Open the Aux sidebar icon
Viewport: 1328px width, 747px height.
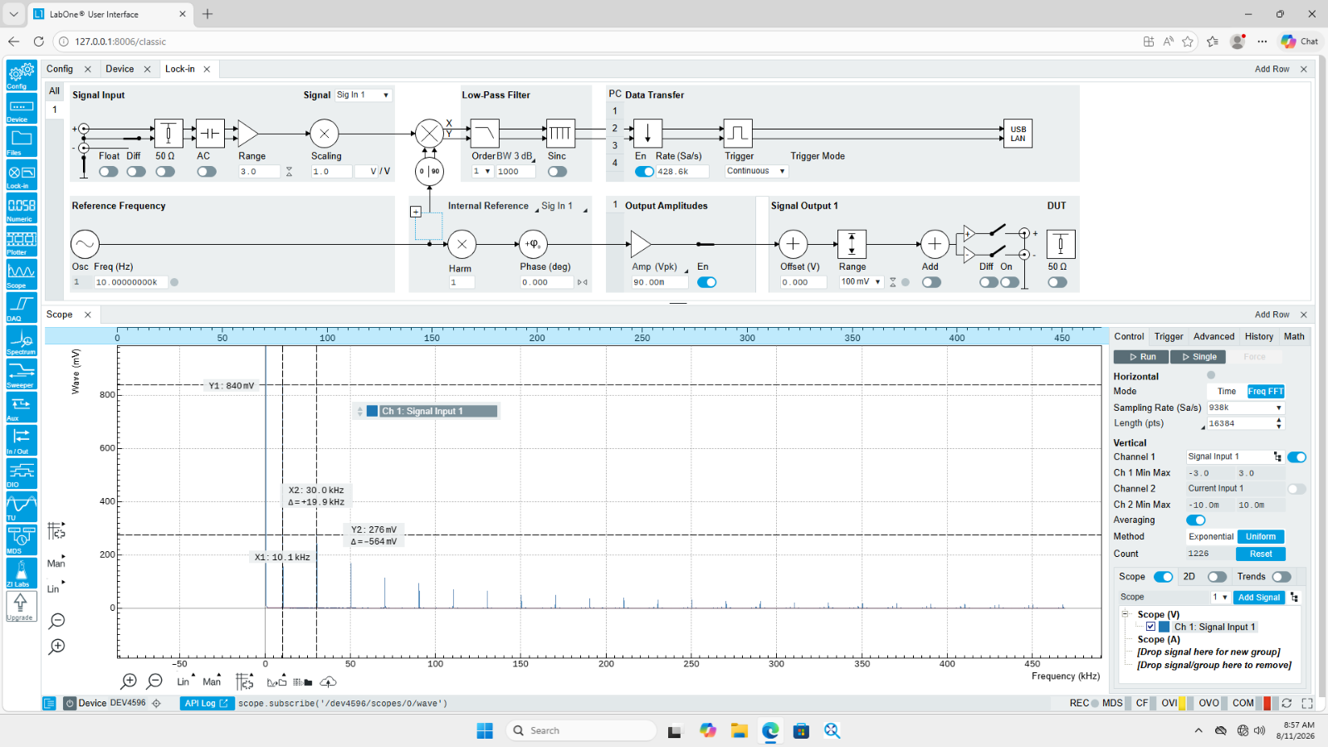(21, 408)
